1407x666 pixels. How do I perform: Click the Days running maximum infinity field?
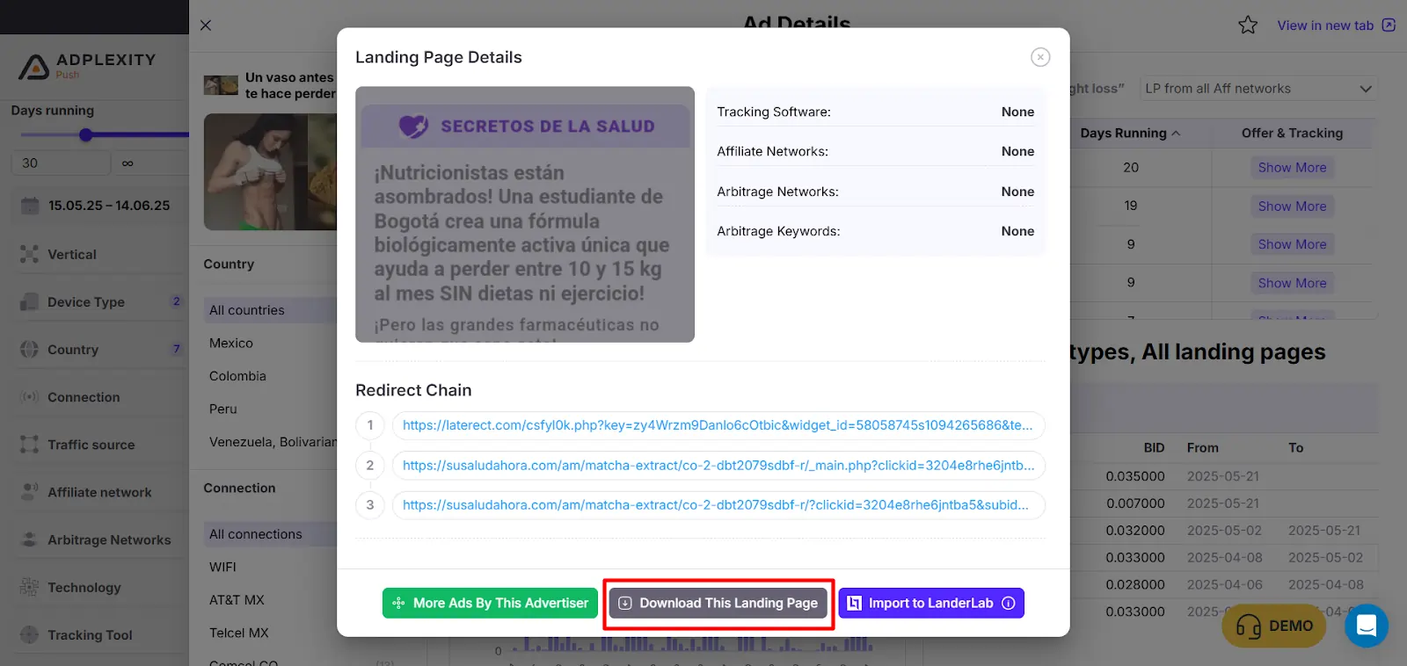(151, 163)
